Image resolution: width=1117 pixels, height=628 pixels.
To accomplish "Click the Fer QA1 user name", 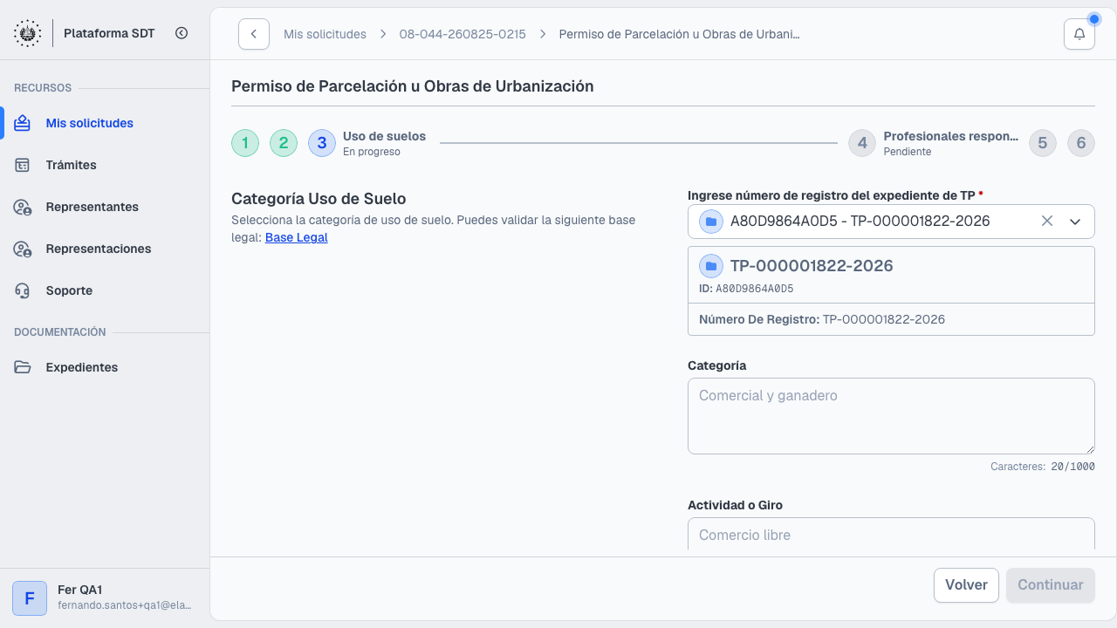I will coord(80,590).
